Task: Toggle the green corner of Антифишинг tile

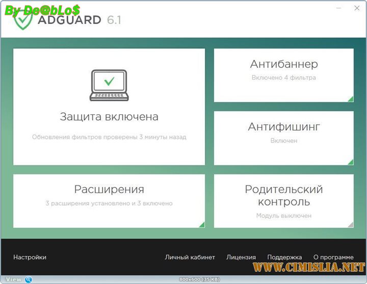Action: (x=351, y=162)
